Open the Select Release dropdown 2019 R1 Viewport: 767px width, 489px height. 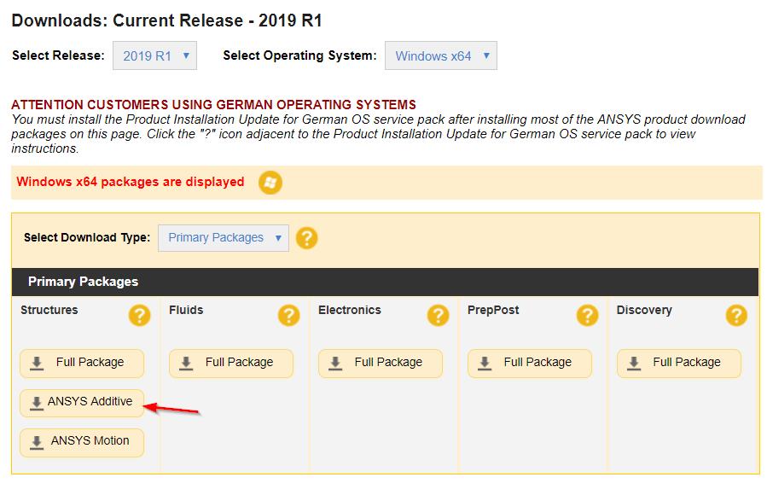point(154,55)
